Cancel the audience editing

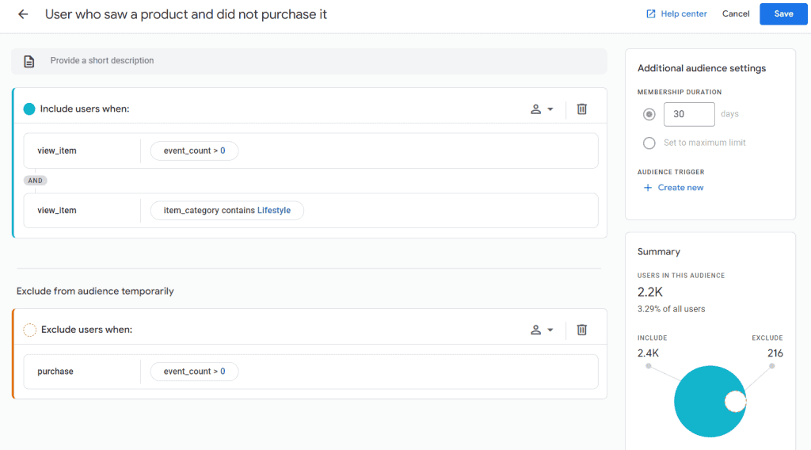click(x=736, y=14)
